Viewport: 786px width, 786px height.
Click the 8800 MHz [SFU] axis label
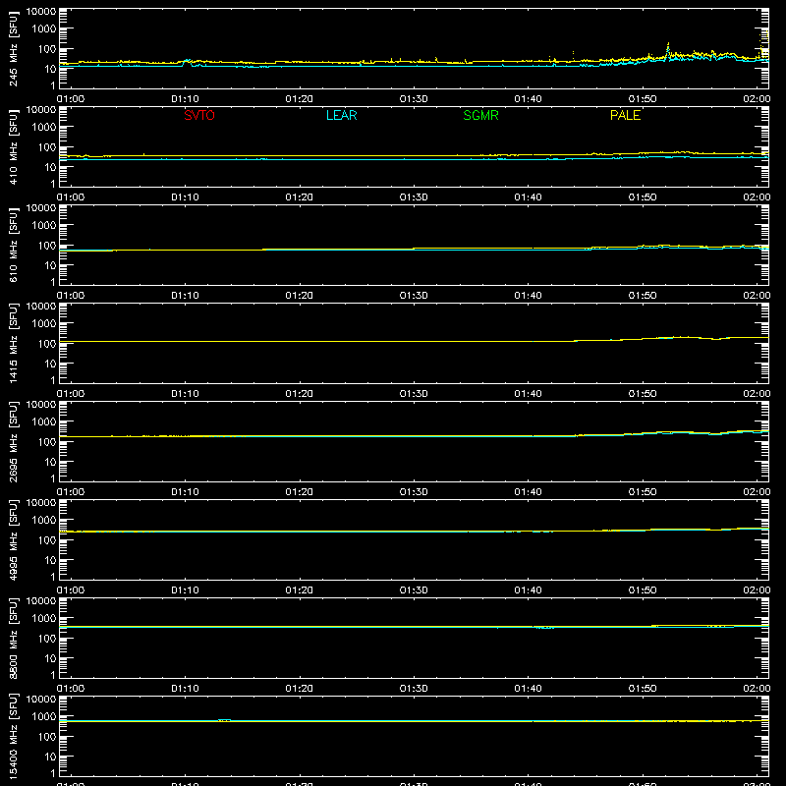[14, 638]
